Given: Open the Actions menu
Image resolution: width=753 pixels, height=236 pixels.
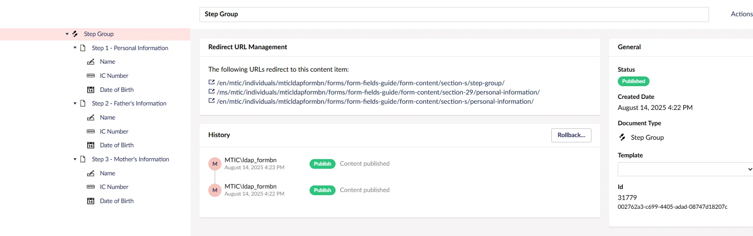Looking at the screenshot, I should 742,14.
